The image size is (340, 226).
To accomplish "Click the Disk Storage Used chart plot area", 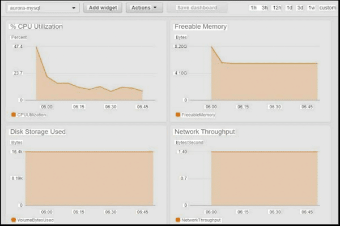I will tap(90, 179).
